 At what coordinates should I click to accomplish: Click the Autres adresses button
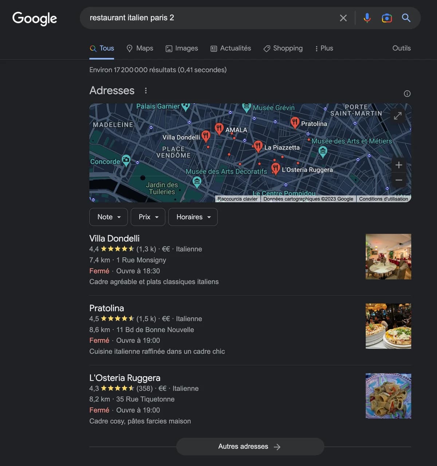pos(250,447)
